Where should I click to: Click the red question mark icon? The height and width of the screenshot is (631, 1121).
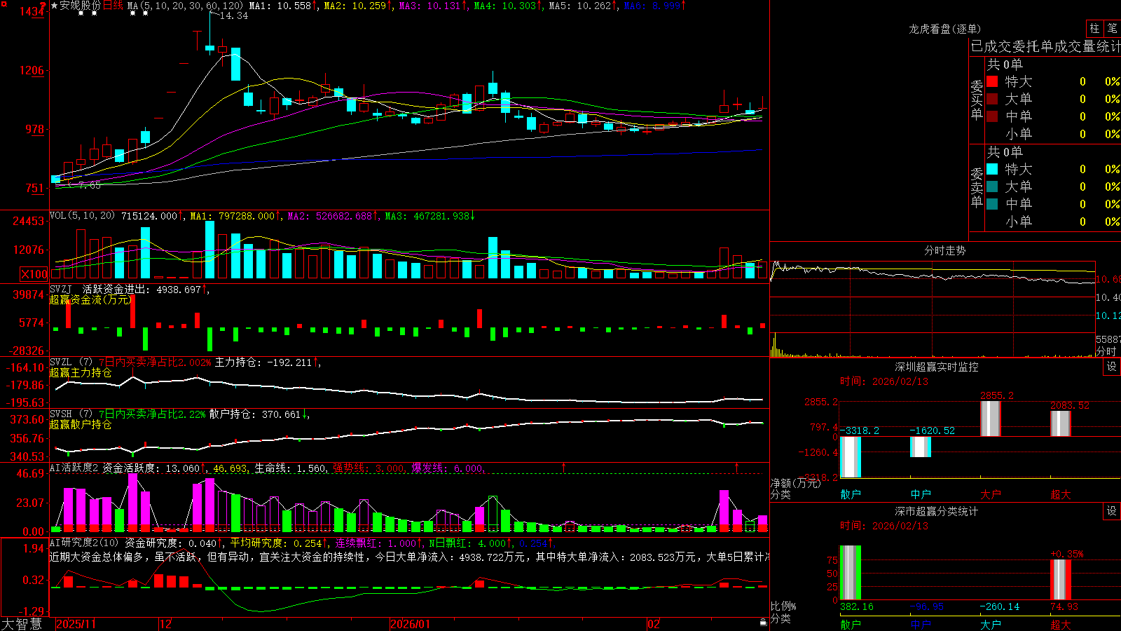coord(43,6)
